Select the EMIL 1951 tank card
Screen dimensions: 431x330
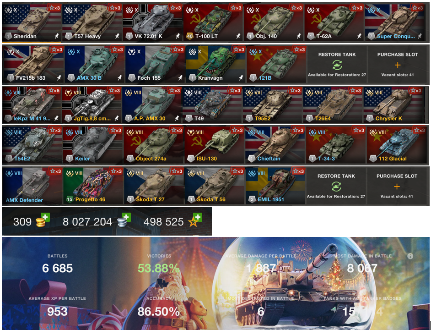point(275,186)
